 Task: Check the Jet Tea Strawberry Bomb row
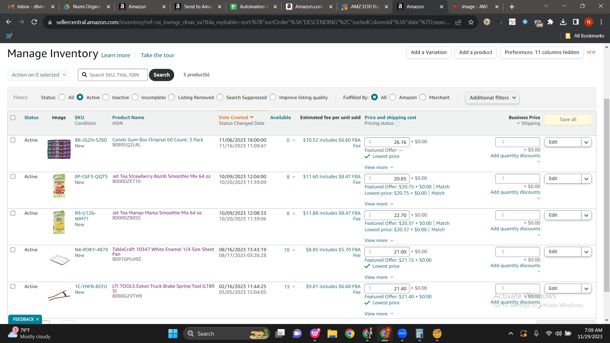coord(13,177)
